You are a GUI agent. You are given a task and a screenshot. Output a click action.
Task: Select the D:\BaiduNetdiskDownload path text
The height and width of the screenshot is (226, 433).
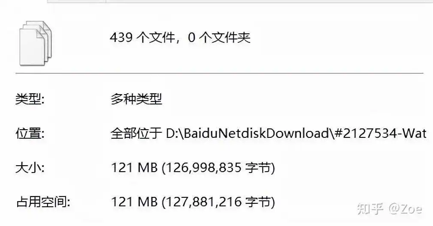tap(247, 134)
